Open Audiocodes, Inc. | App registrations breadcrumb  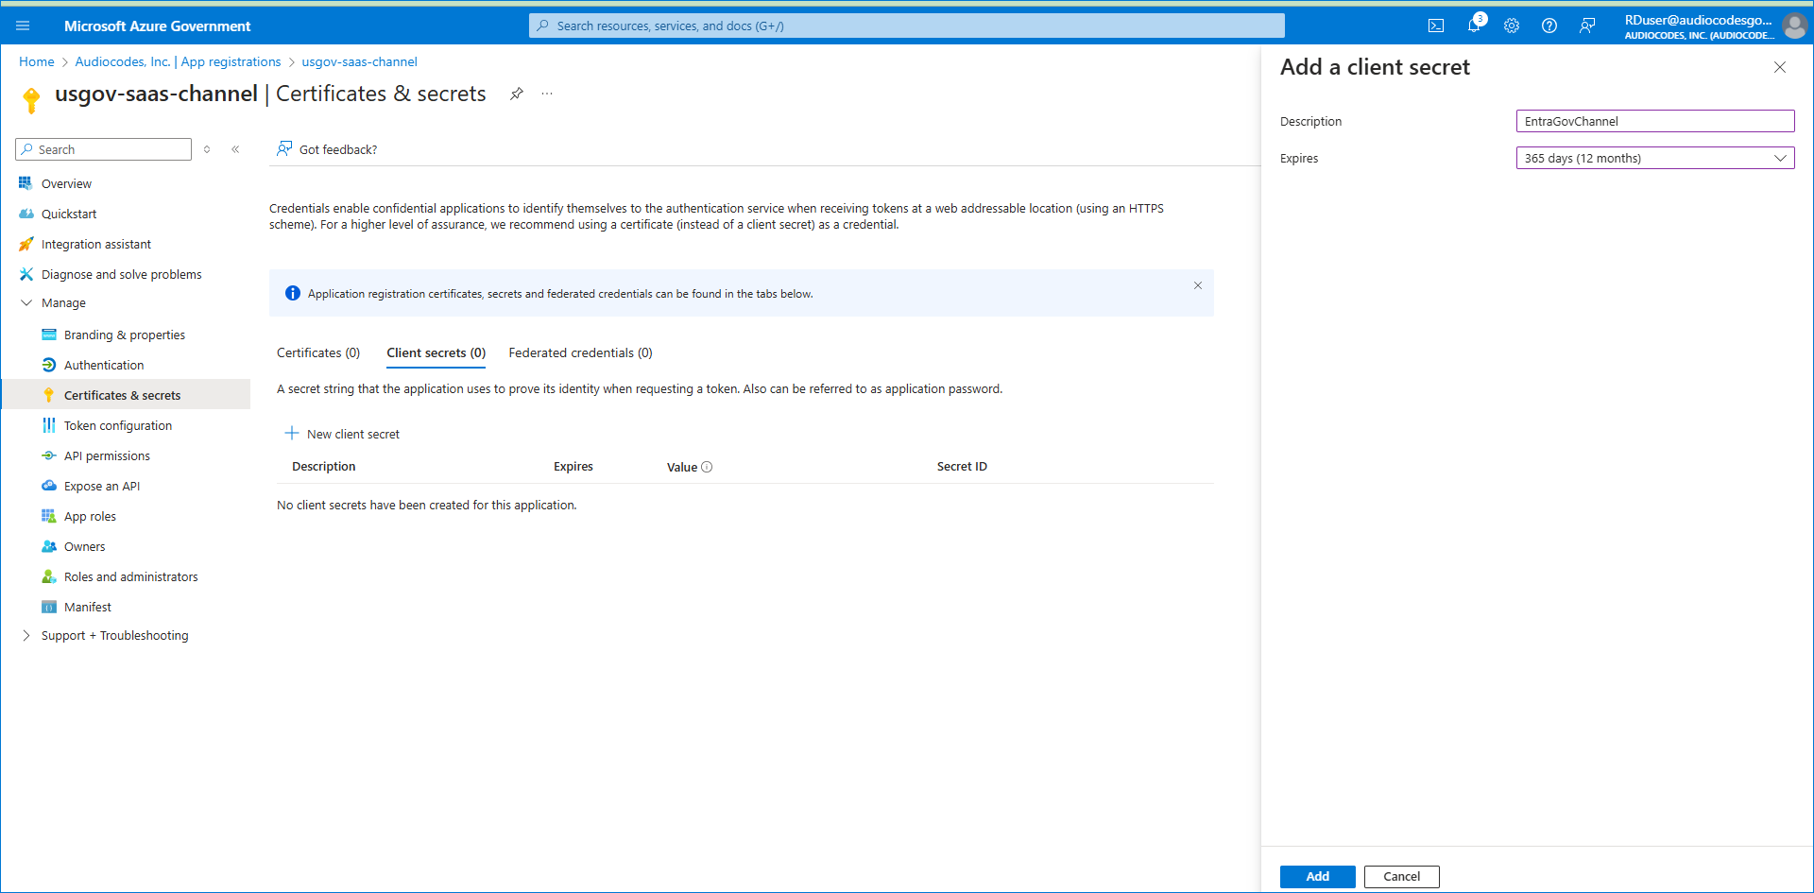(x=178, y=61)
